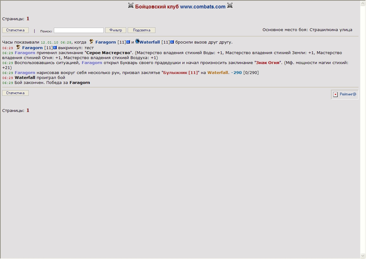Image resolution: width=366 pixels, height=259 pixels.
Task: Click the Знак Огня spell name
Action: pos(268,63)
